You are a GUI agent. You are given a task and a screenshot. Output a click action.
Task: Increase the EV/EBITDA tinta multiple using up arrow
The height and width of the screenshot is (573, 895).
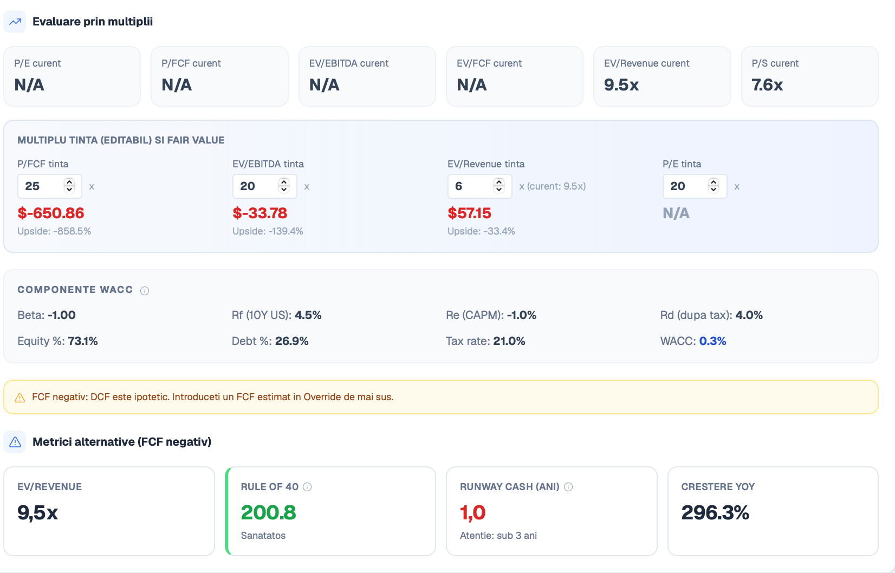click(x=284, y=183)
